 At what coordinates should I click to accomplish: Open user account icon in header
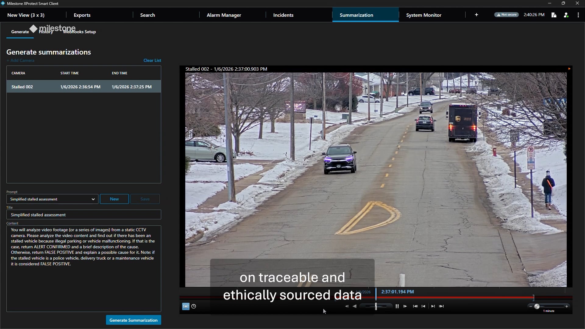pos(566,15)
